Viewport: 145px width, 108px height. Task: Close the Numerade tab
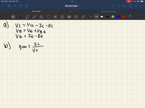point(2,11)
